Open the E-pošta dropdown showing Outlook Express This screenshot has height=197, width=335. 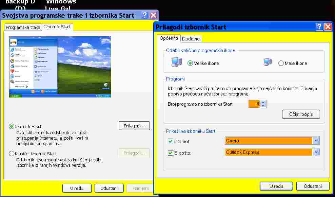coord(316,152)
